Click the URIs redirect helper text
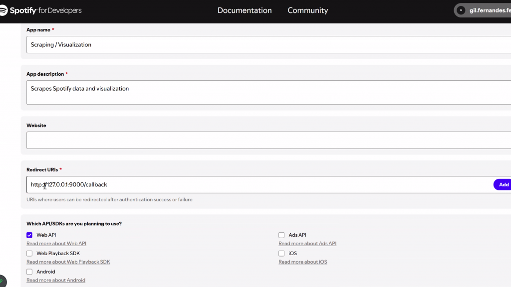The height and width of the screenshot is (287, 511). click(x=109, y=199)
